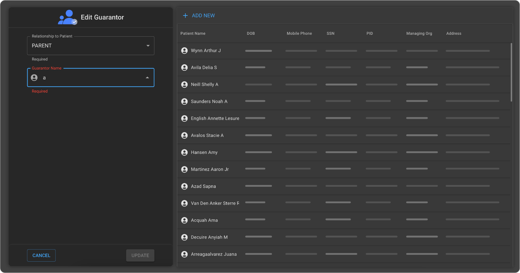
Task: Sort by Patient Name column header
Action: click(x=193, y=34)
